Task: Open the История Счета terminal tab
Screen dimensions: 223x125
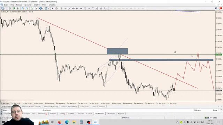Action: pos(29,114)
